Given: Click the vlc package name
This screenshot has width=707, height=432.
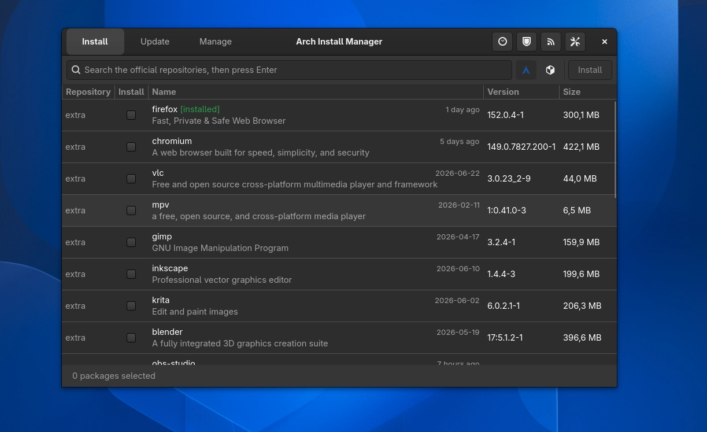Looking at the screenshot, I should (158, 173).
